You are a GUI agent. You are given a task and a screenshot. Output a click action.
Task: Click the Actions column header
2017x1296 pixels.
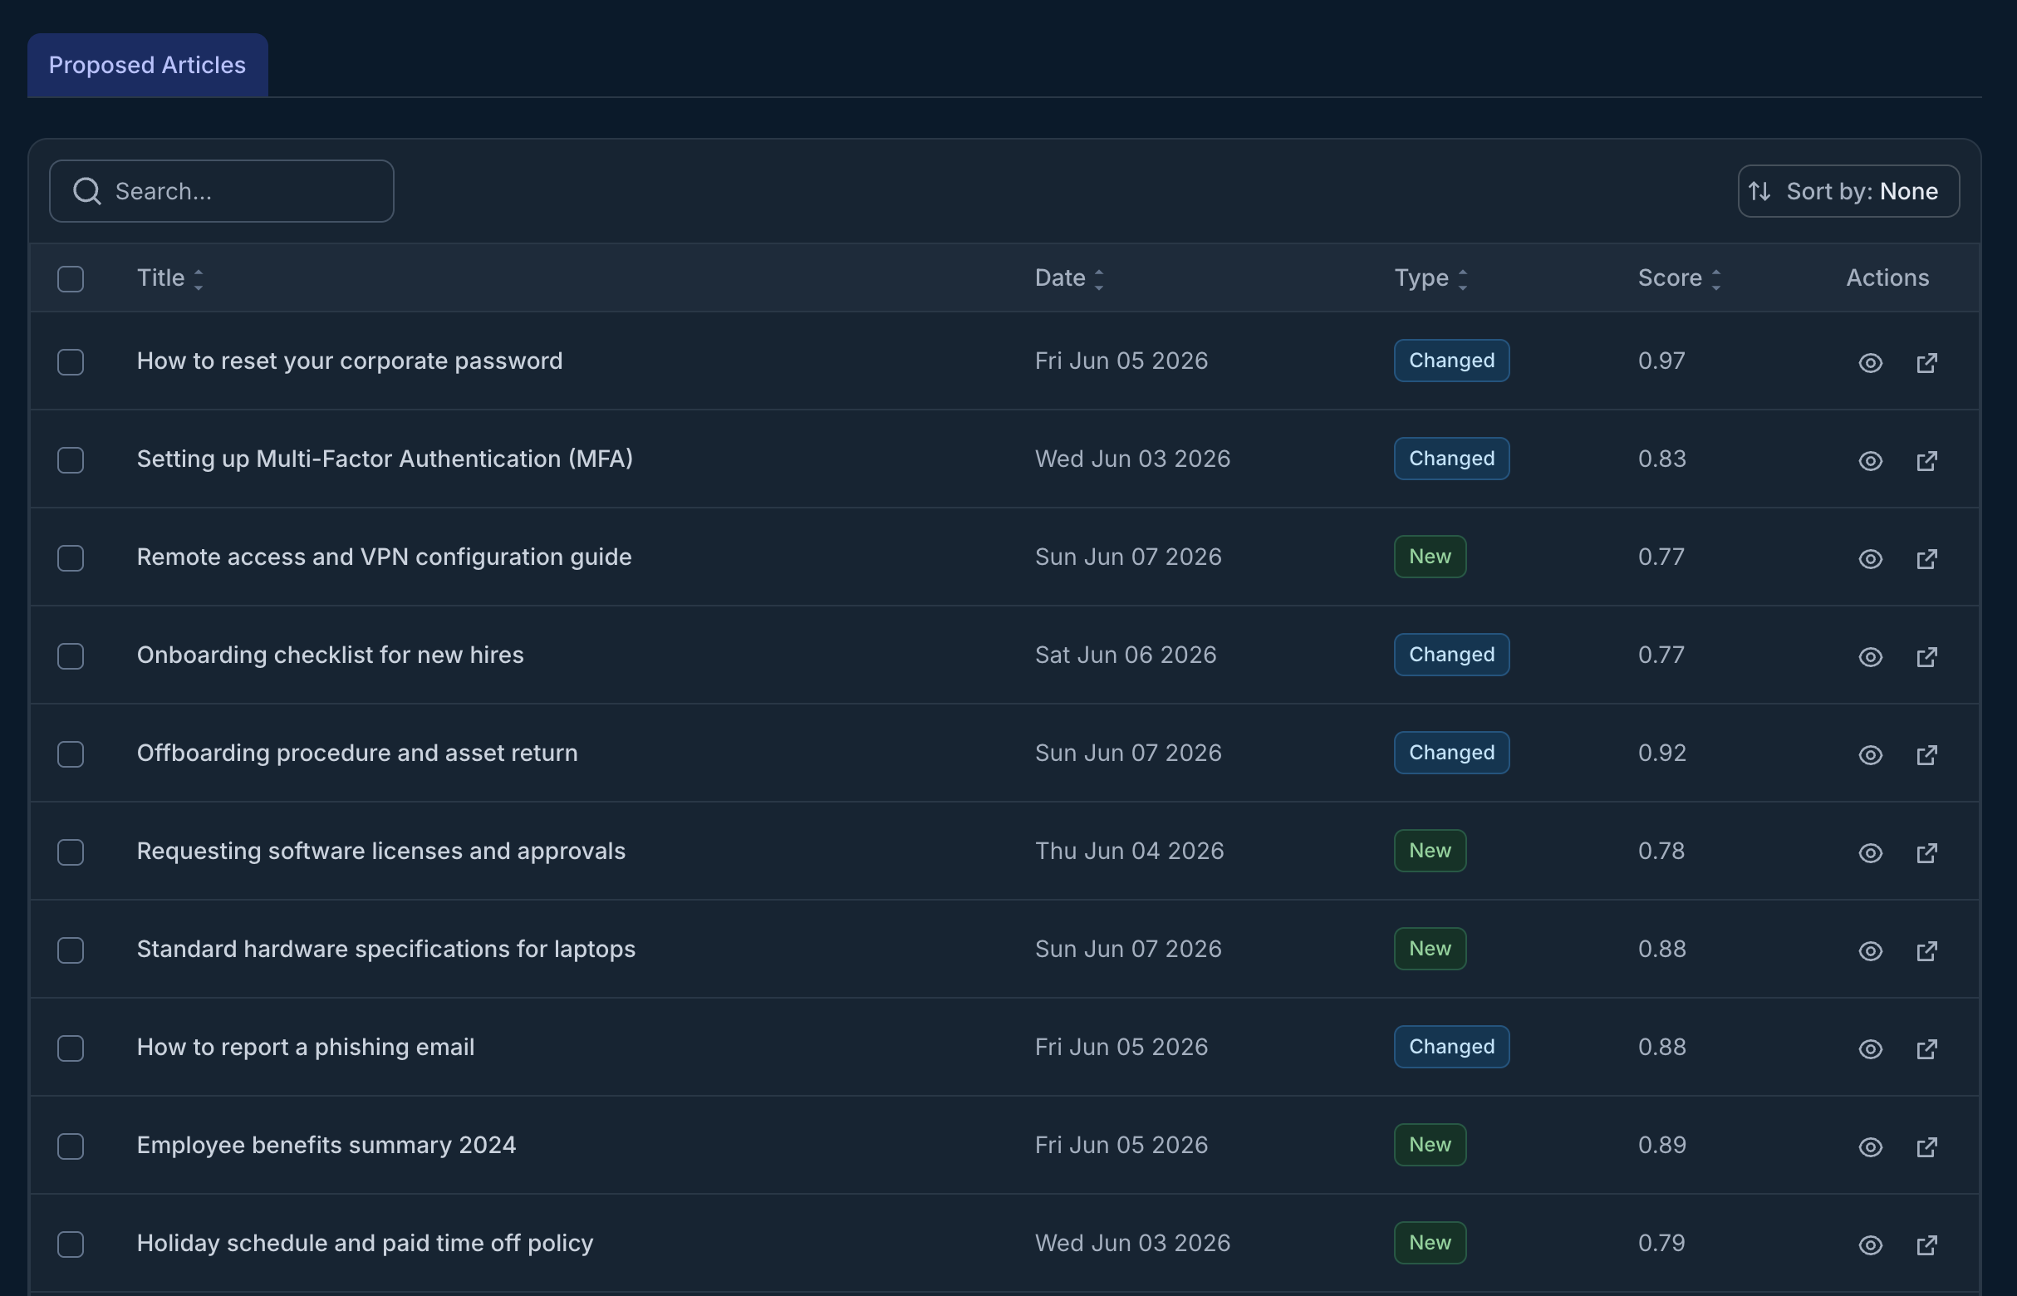click(1887, 277)
